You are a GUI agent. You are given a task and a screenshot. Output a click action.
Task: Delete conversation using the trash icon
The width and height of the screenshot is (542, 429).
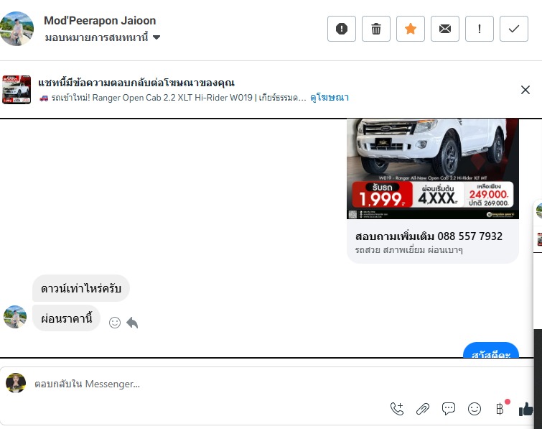(376, 29)
